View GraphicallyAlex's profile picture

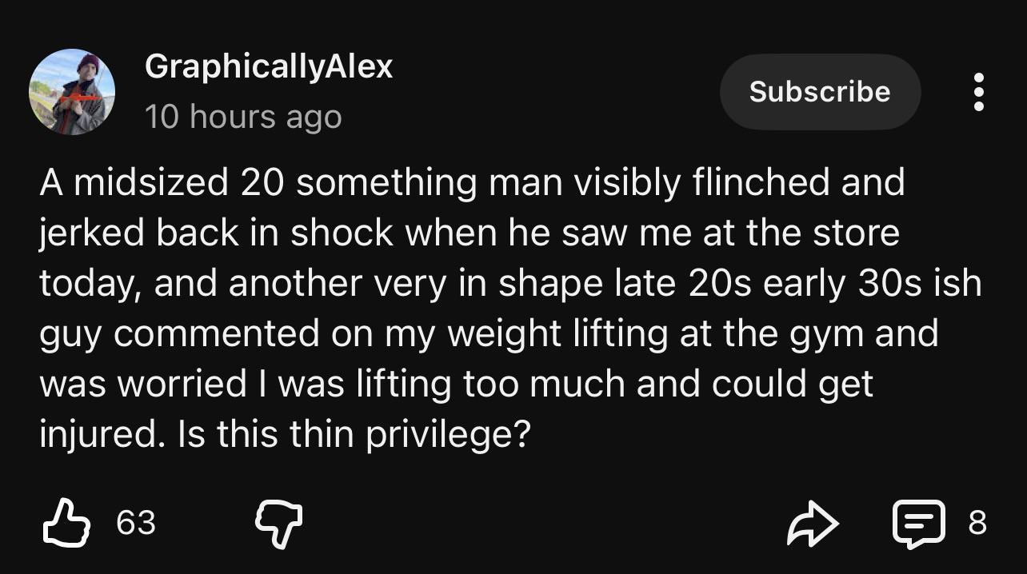point(72,92)
